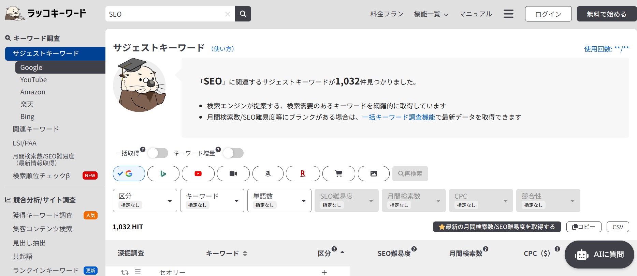Sort 区分 column with up arrow
Viewport: 637px width, 276px height.
pyautogui.click(x=342, y=252)
